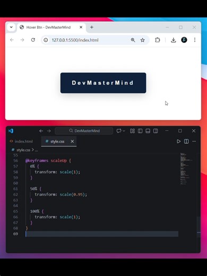
Task: View site information icon in address bar
Action: point(46,40)
